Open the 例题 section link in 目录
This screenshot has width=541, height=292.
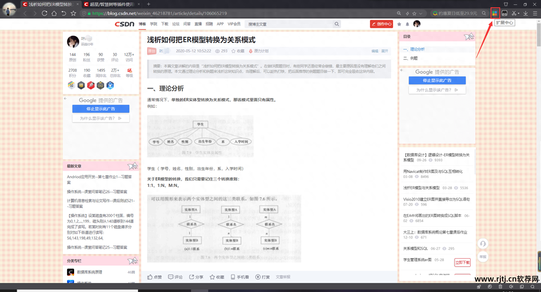tap(414, 58)
